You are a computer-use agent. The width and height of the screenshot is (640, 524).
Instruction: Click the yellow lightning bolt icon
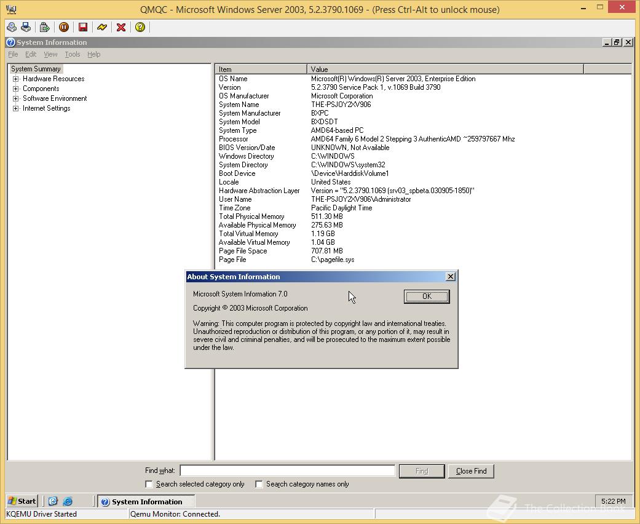pyautogui.click(x=102, y=27)
